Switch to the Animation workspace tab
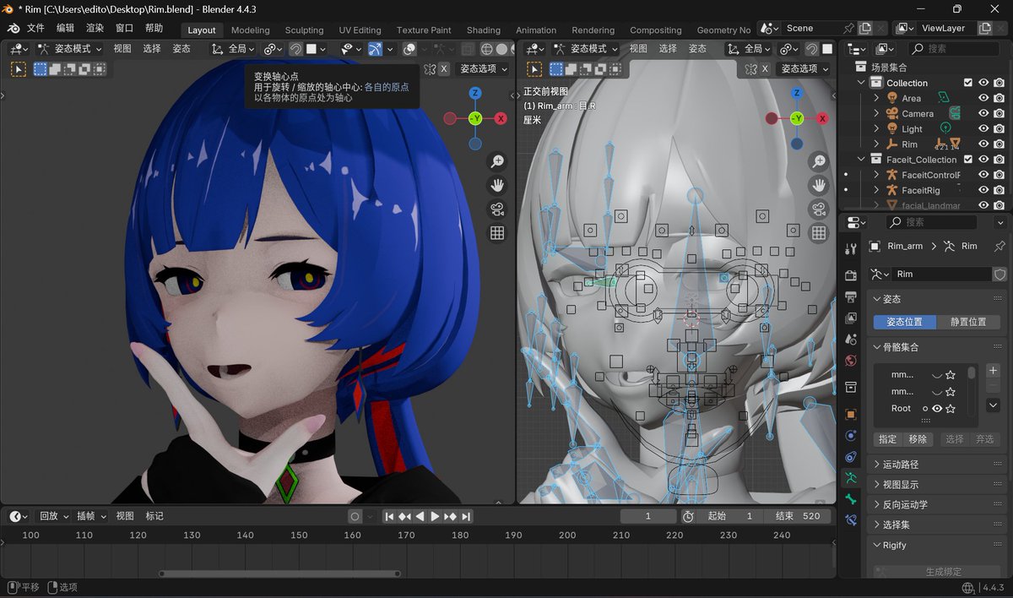The image size is (1013, 598). pos(536,30)
